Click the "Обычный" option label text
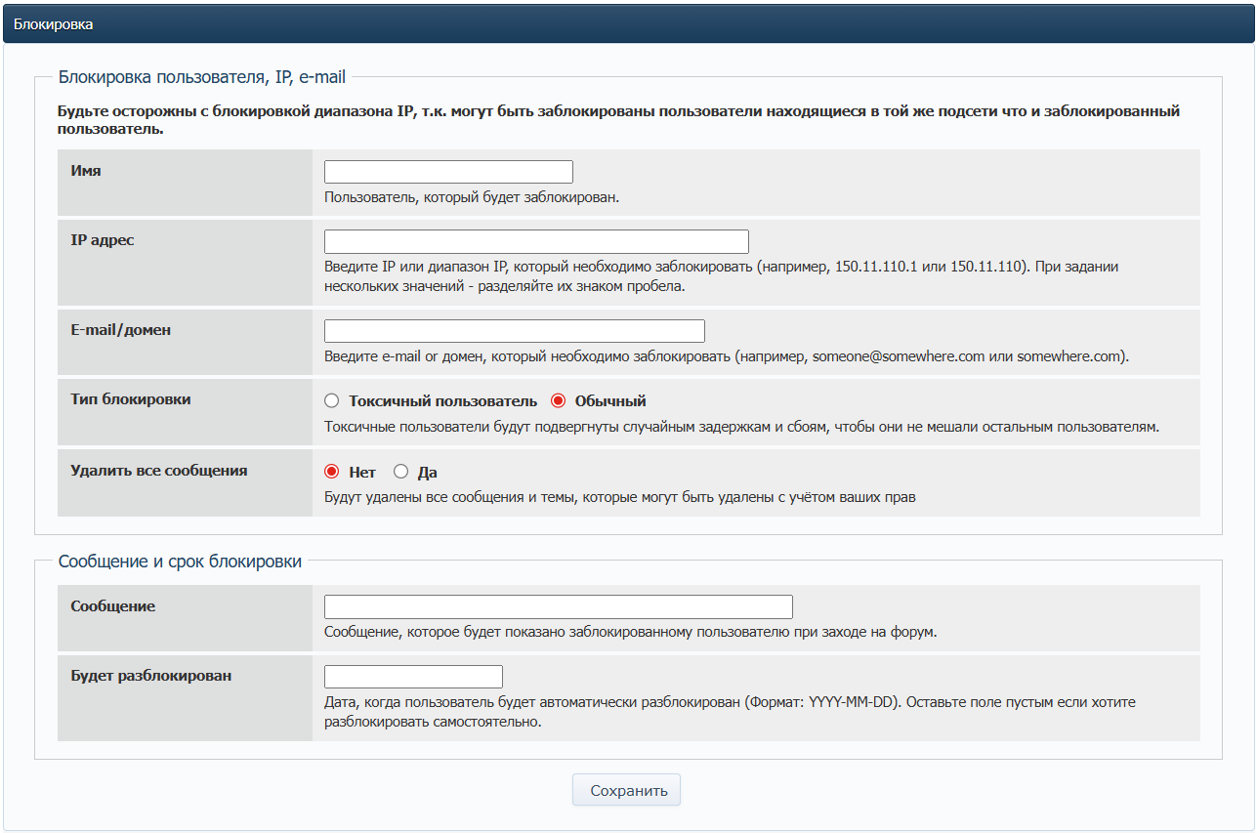The image size is (1257, 833). click(610, 401)
